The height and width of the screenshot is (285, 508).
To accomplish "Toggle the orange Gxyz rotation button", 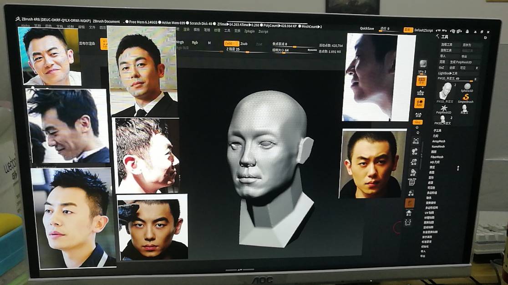I will pos(417,122).
